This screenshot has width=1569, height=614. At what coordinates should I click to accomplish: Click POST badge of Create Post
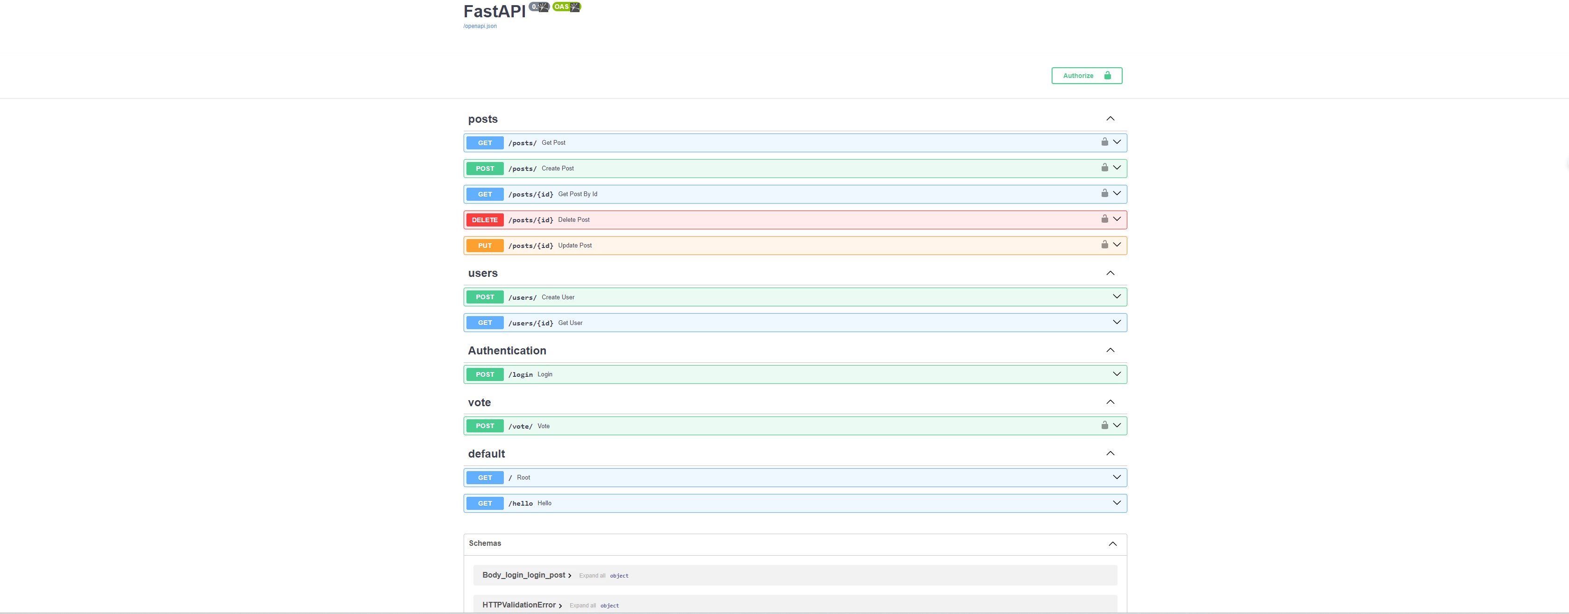(485, 169)
